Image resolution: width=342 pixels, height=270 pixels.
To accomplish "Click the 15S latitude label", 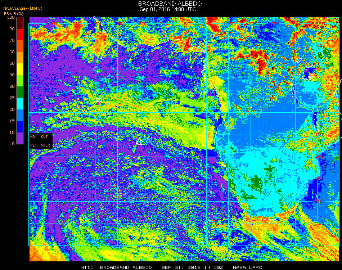I will (320, 135).
